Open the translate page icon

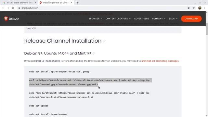(x=189, y=8)
